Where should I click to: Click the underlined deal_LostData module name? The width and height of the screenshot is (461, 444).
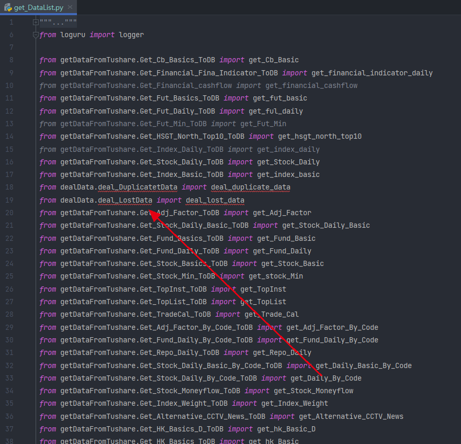tap(125, 200)
